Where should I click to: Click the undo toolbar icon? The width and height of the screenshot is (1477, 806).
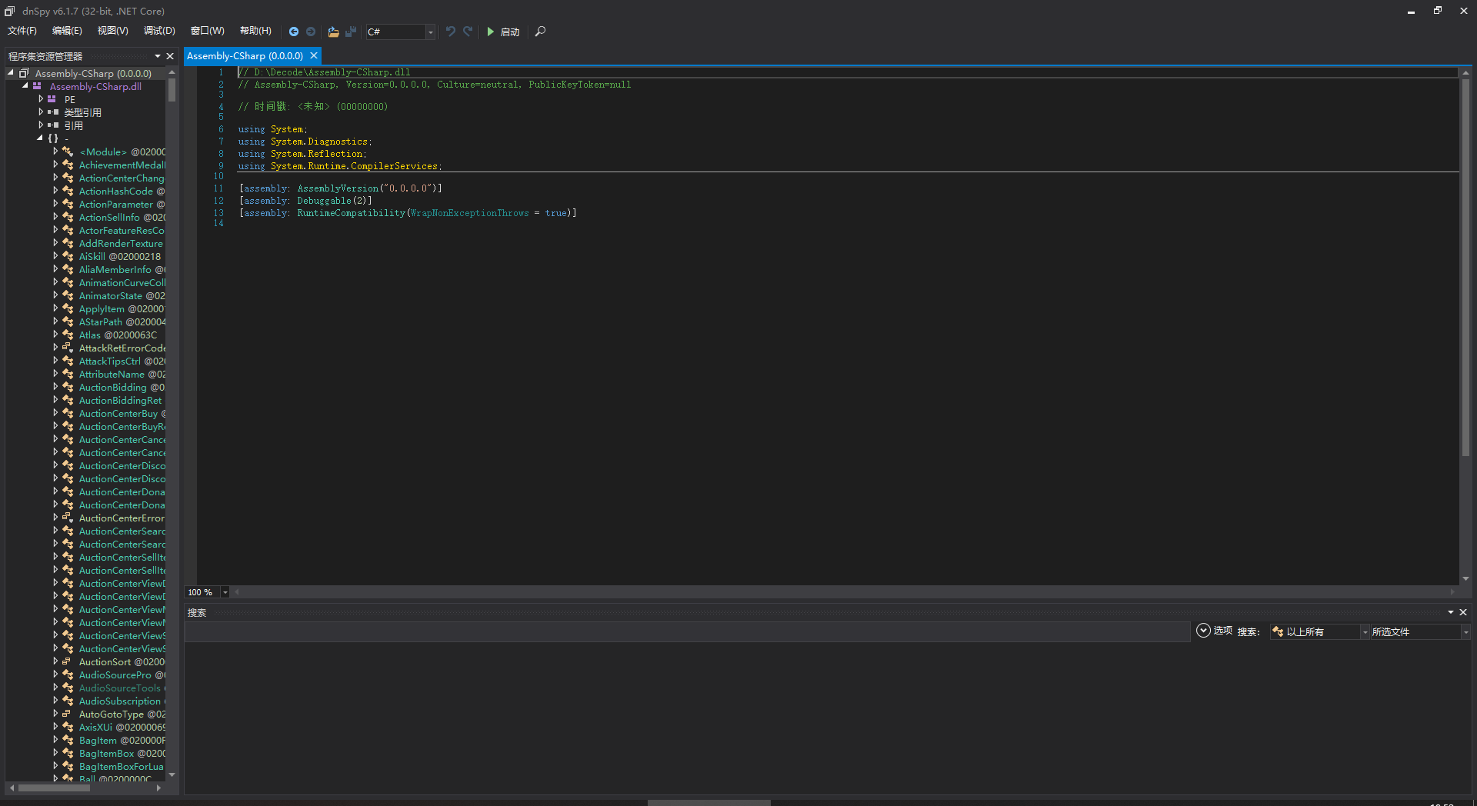[x=451, y=32]
